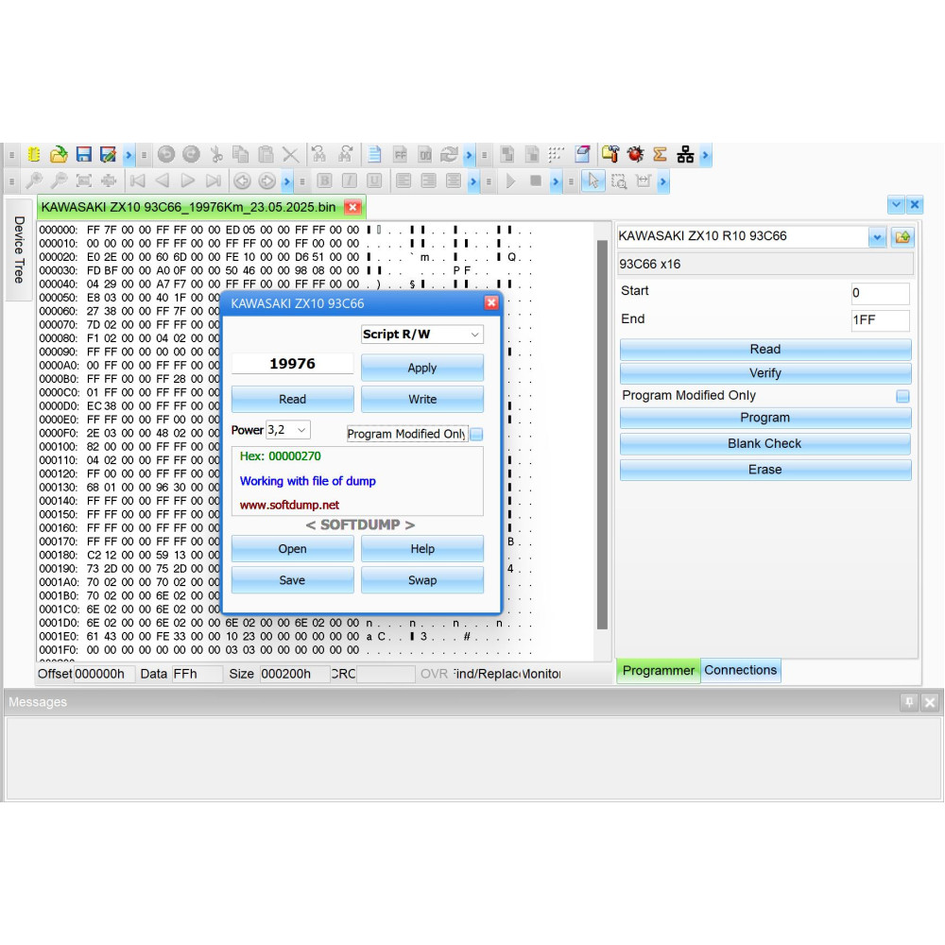Viewport: 945px width, 945px height.
Task: Click the clipboard paste icon
Action: coord(266,155)
